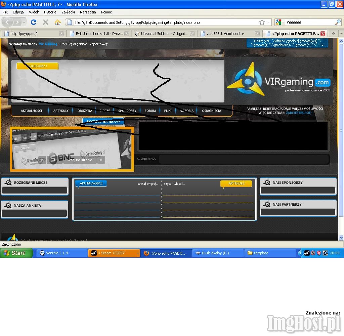Click the Vir Gaming link in welcome text
This screenshot has height=336, width=344.
point(48,44)
